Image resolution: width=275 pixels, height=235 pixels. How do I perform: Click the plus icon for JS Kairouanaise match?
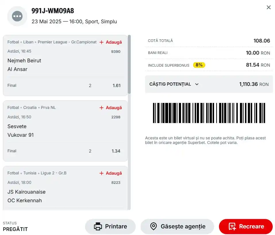pos(101,173)
